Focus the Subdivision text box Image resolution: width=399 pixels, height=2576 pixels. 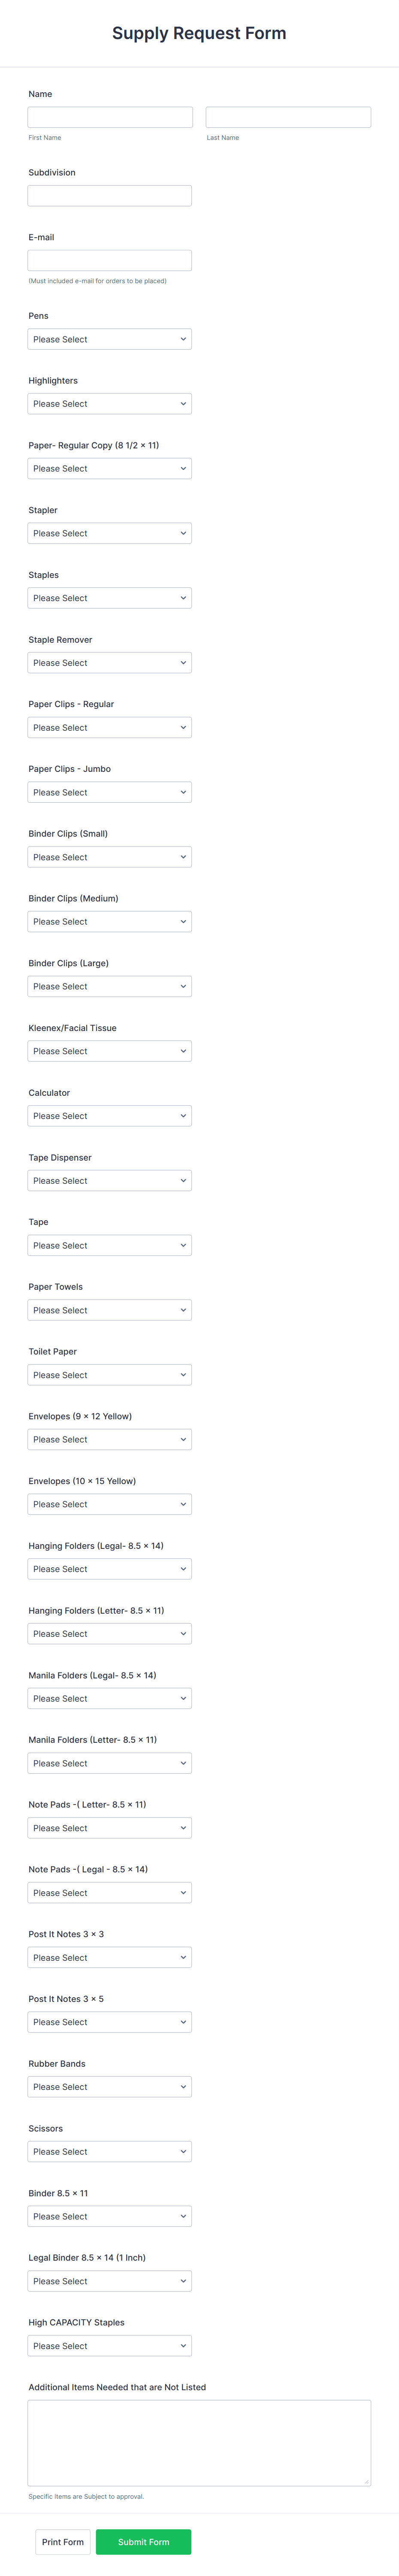(x=110, y=196)
